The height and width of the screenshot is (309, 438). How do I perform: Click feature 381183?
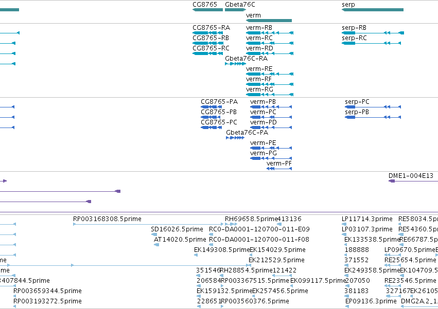click(346, 297)
